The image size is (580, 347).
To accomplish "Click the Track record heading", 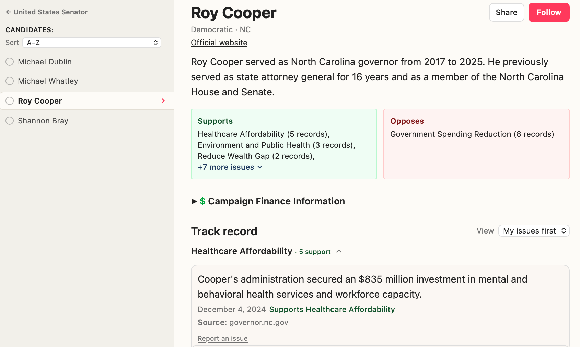I will [224, 231].
